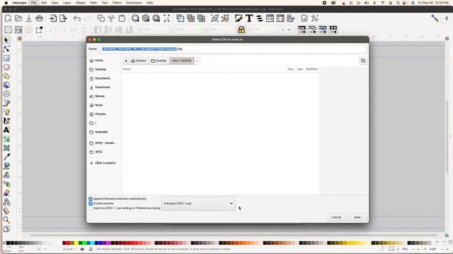Image resolution: width=453 pixels, height=254 pixels.
Task: Toggle layer visibility eye in status bar
Action: (x=82, y=249)
